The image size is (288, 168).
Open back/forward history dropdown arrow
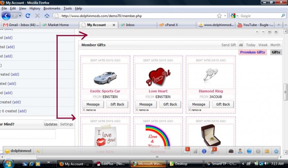20,16
